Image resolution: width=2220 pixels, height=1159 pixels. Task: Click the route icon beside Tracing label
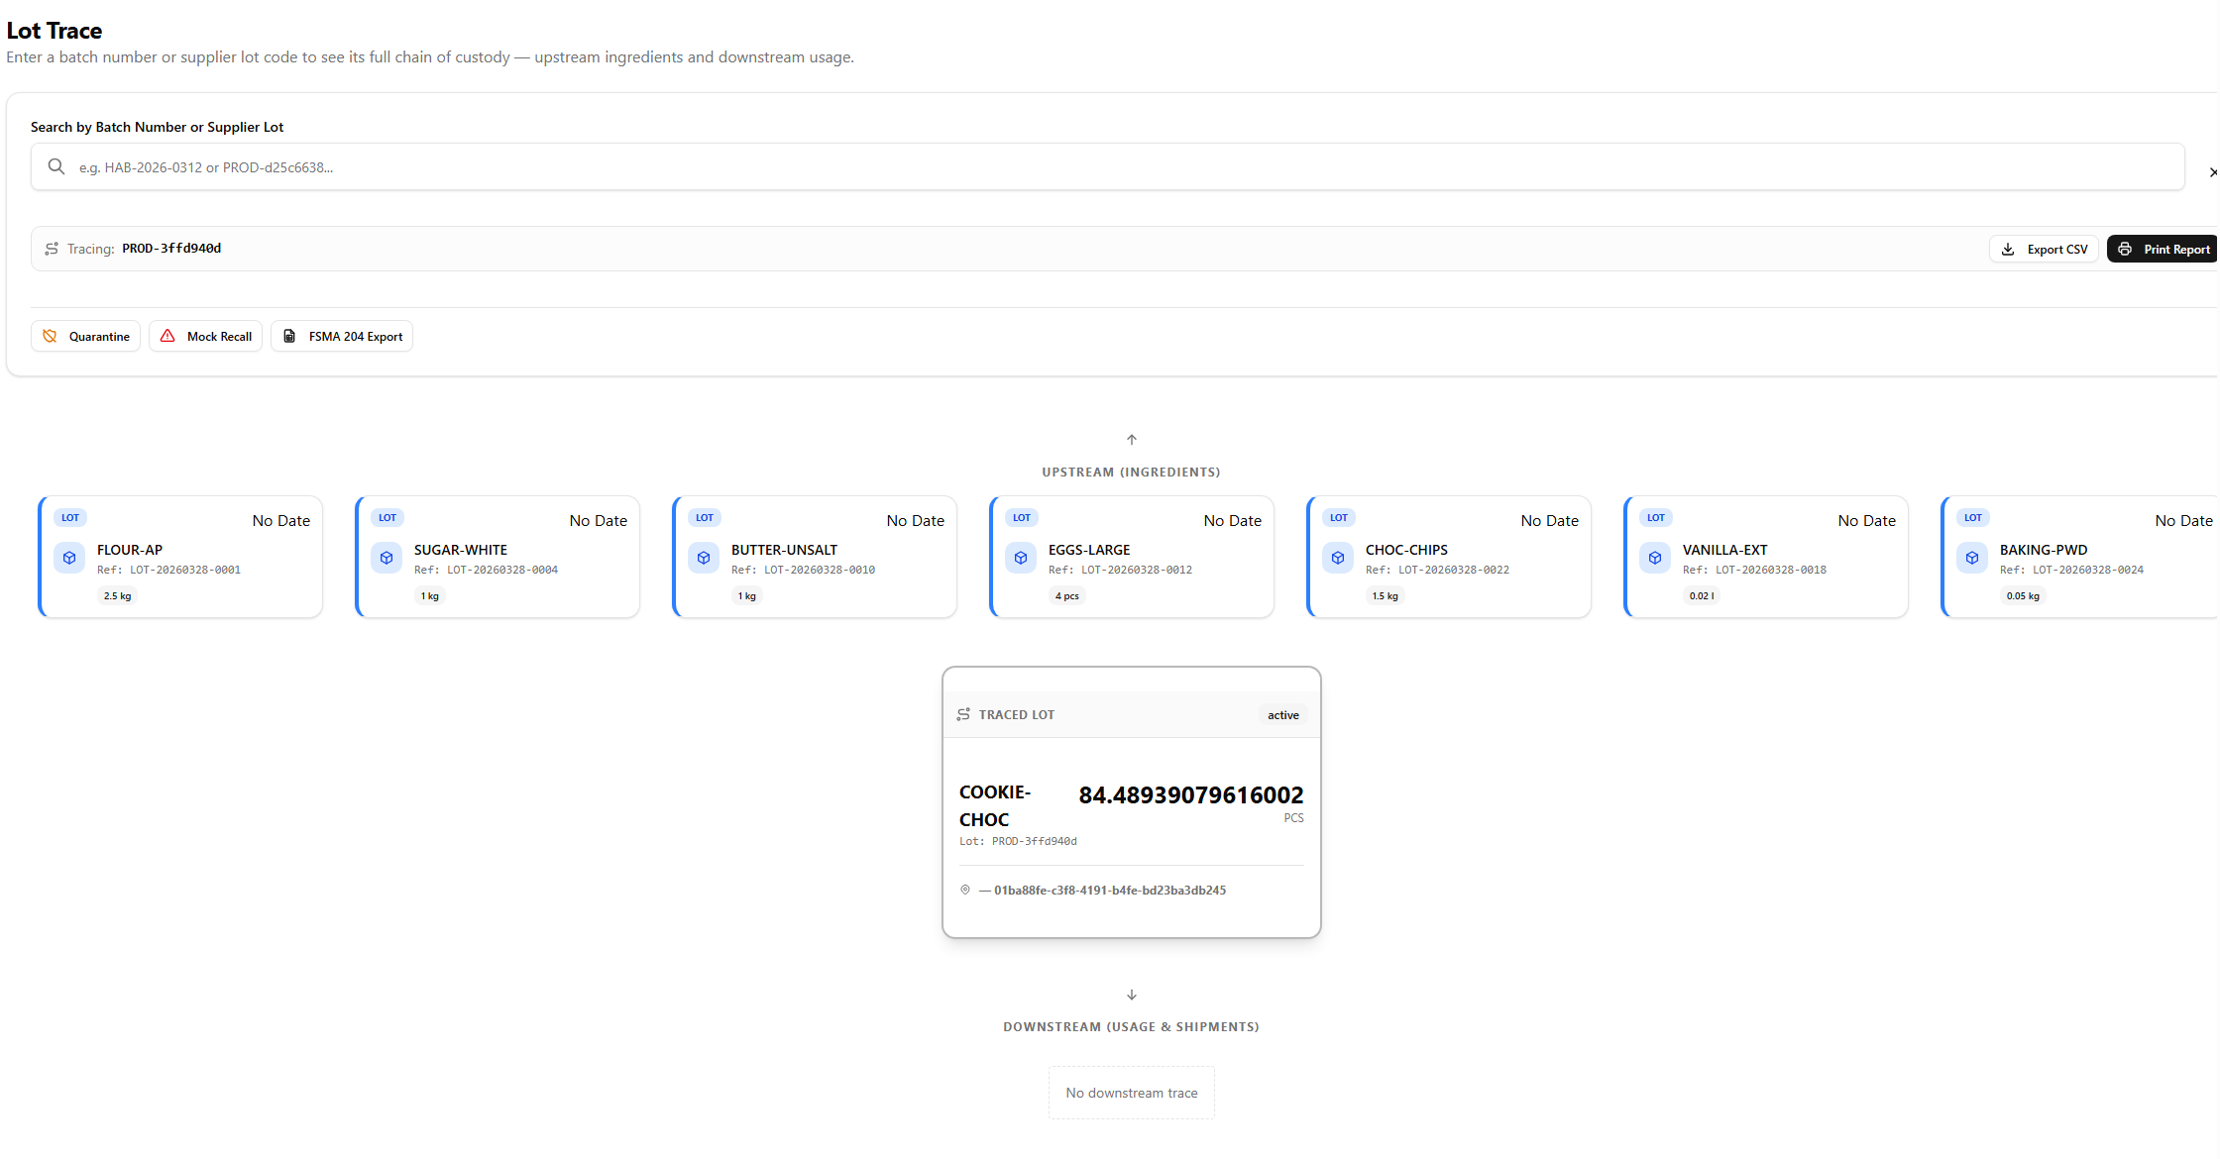(x=51, y=249)
